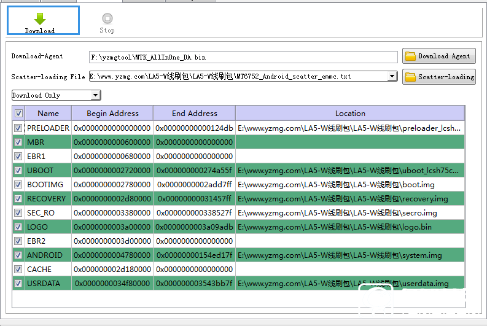
Task: Sort by the Name column header
Action: [x=48, y=114]
